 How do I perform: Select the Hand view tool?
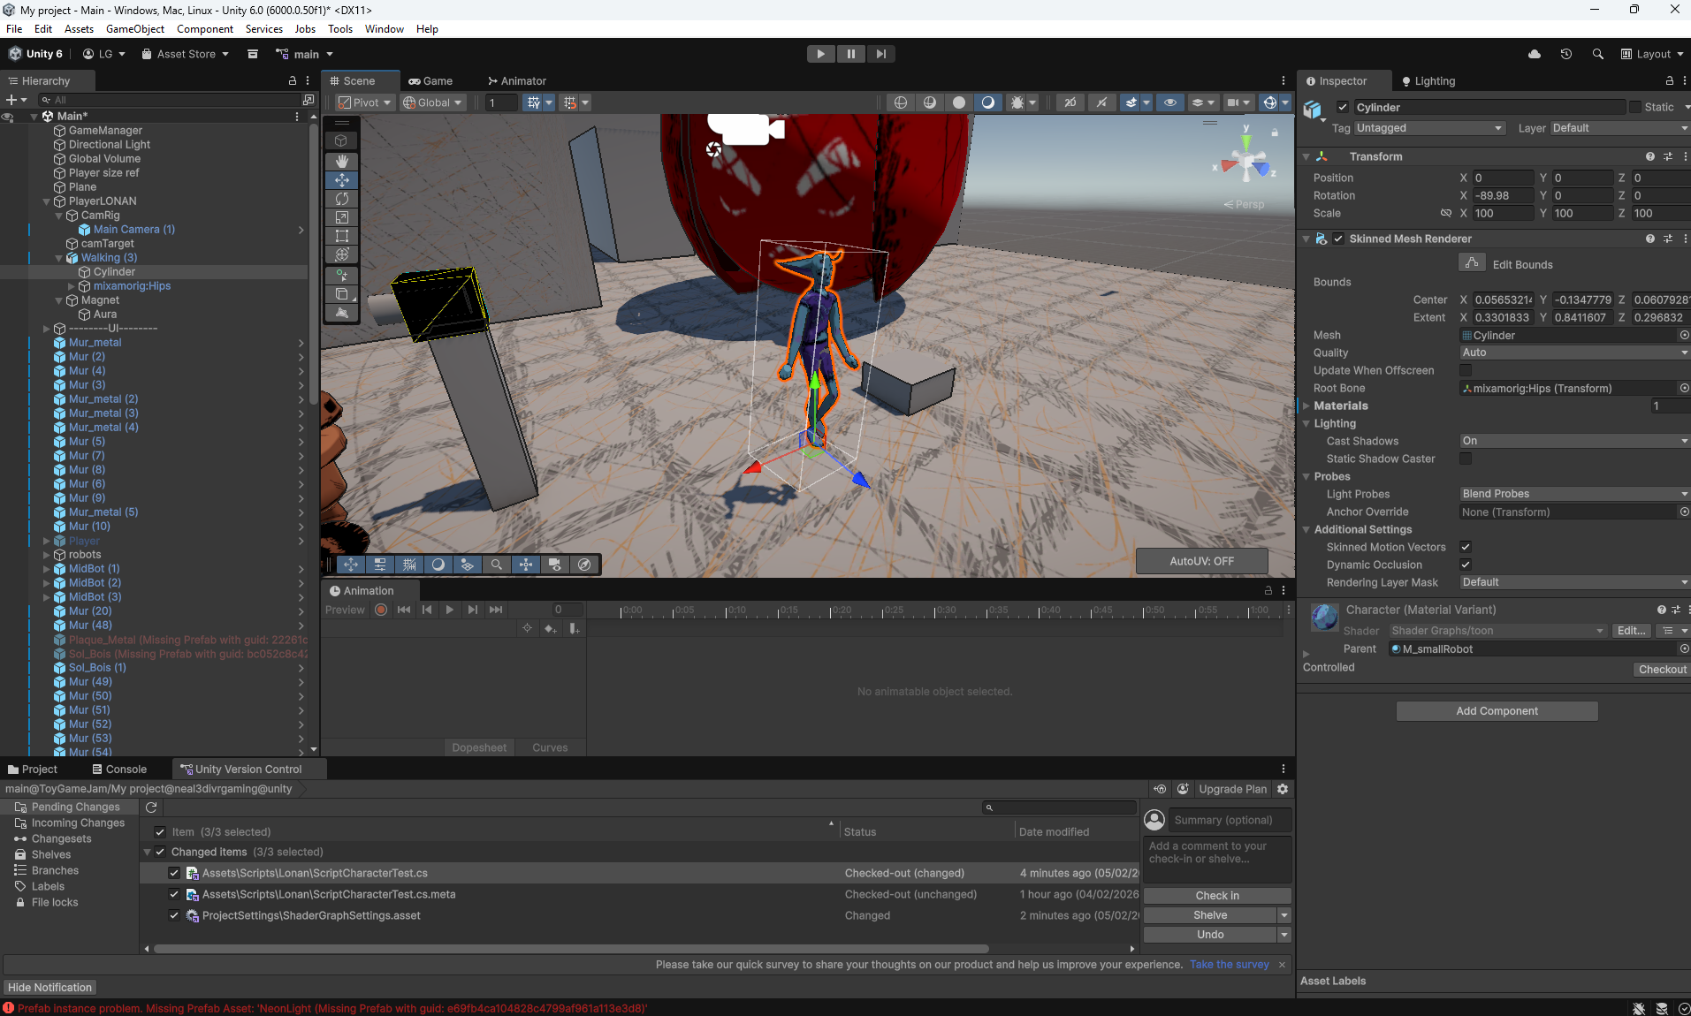341,161
